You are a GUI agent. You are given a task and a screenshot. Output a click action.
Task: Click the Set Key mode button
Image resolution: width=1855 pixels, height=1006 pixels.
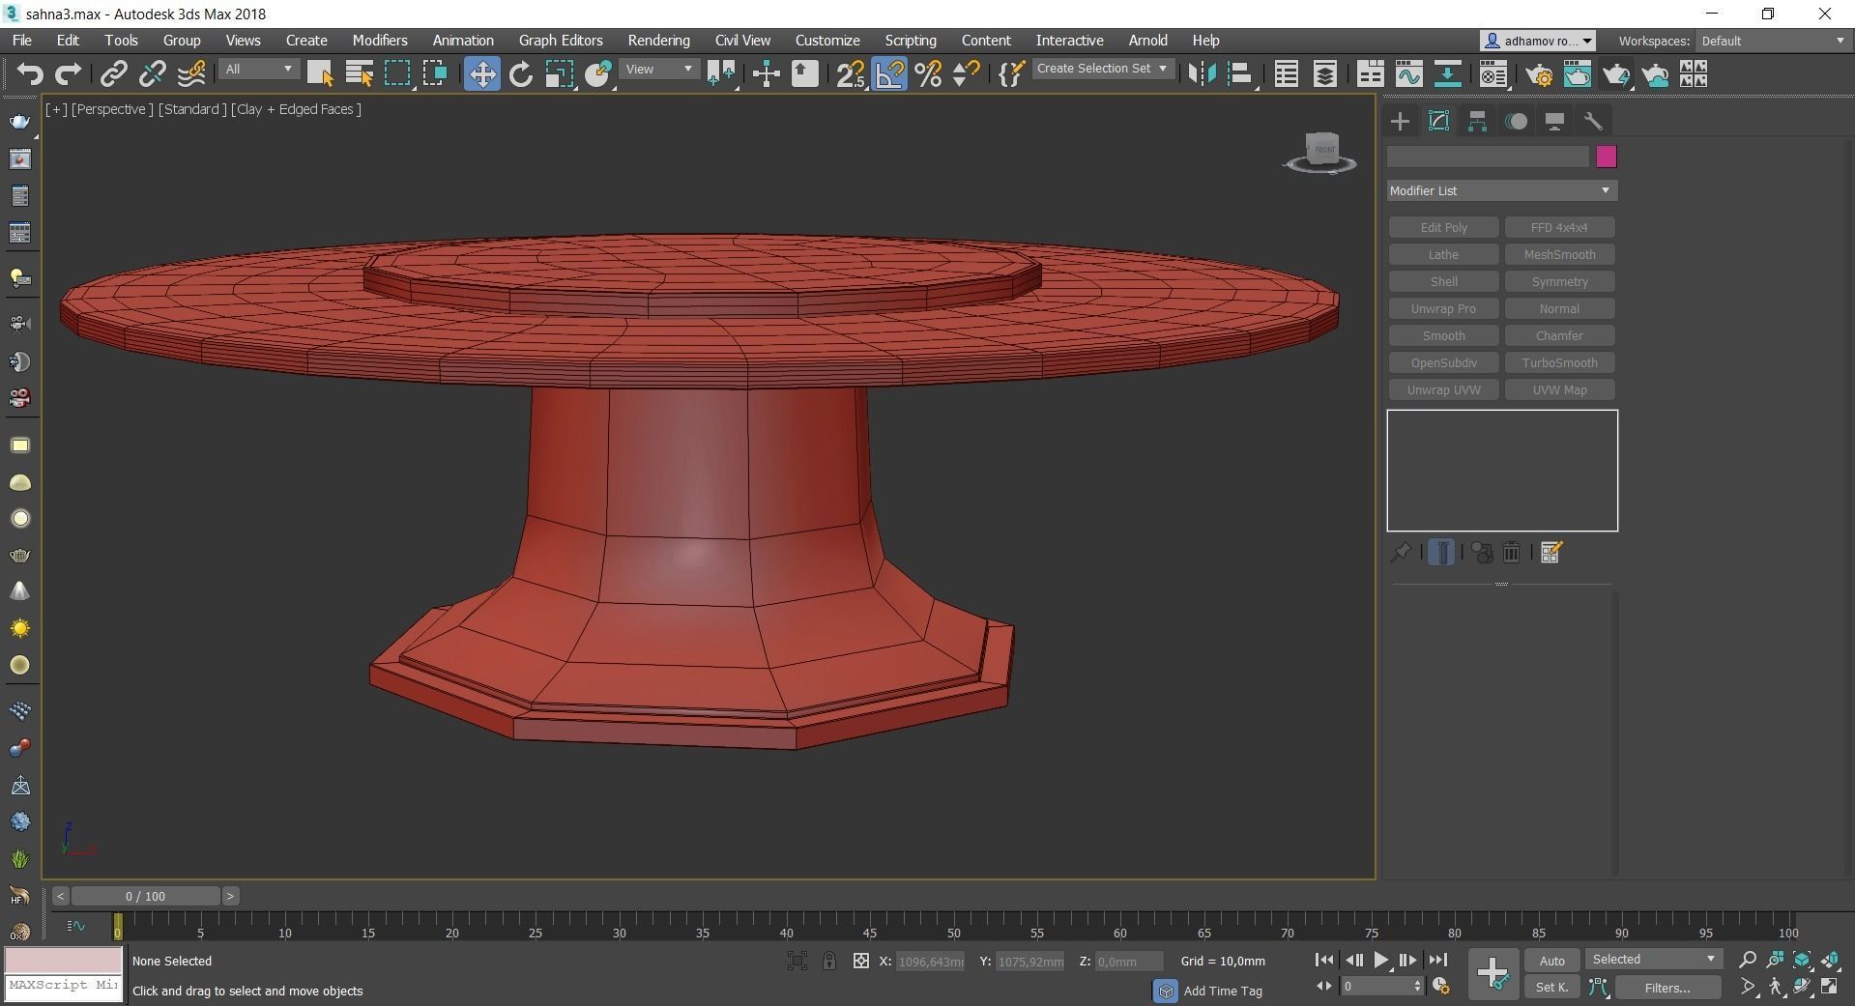1551,988
